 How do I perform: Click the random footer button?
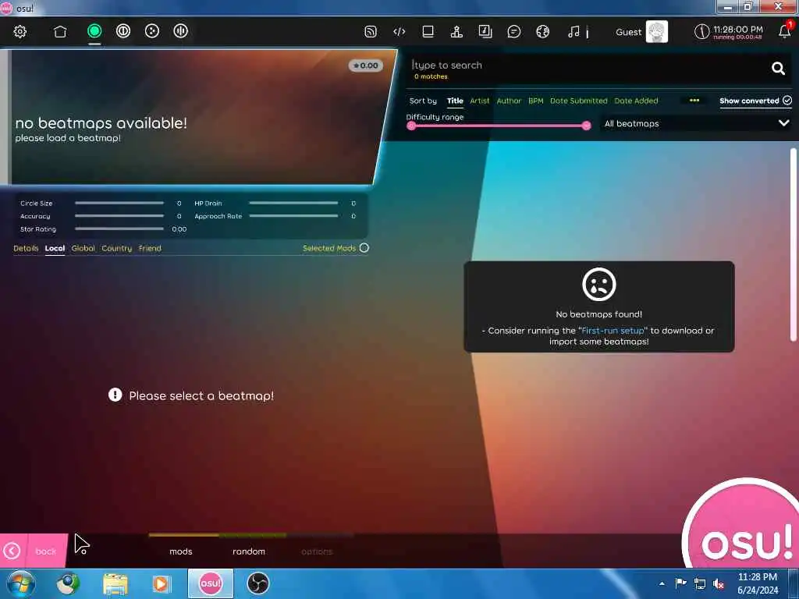pos(249,551)
